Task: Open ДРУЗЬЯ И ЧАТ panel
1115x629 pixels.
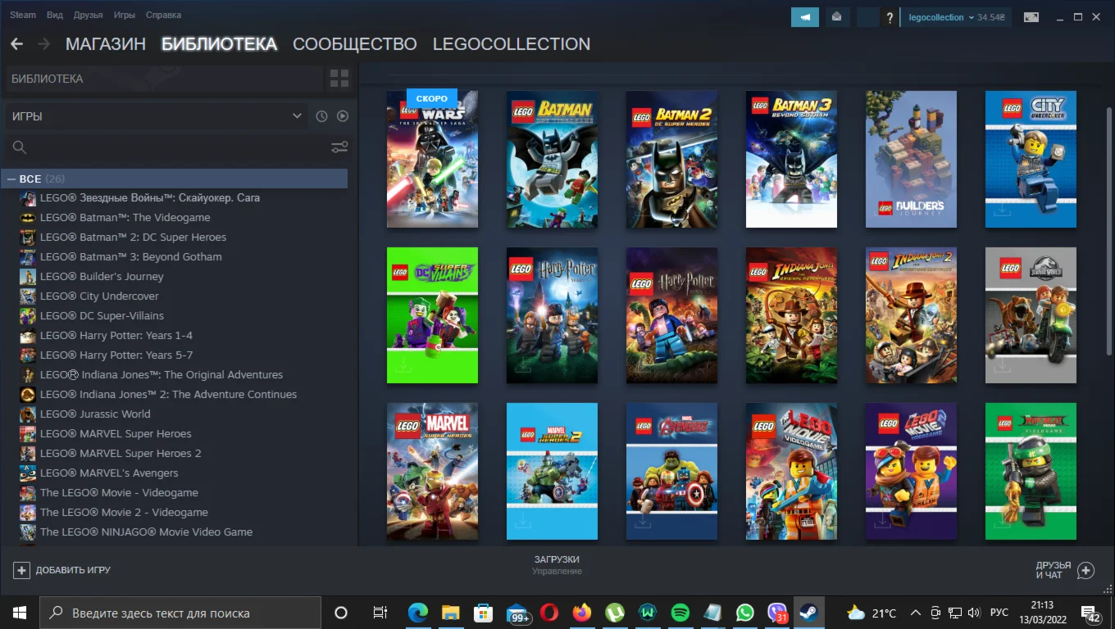Action: point(1064,570)
